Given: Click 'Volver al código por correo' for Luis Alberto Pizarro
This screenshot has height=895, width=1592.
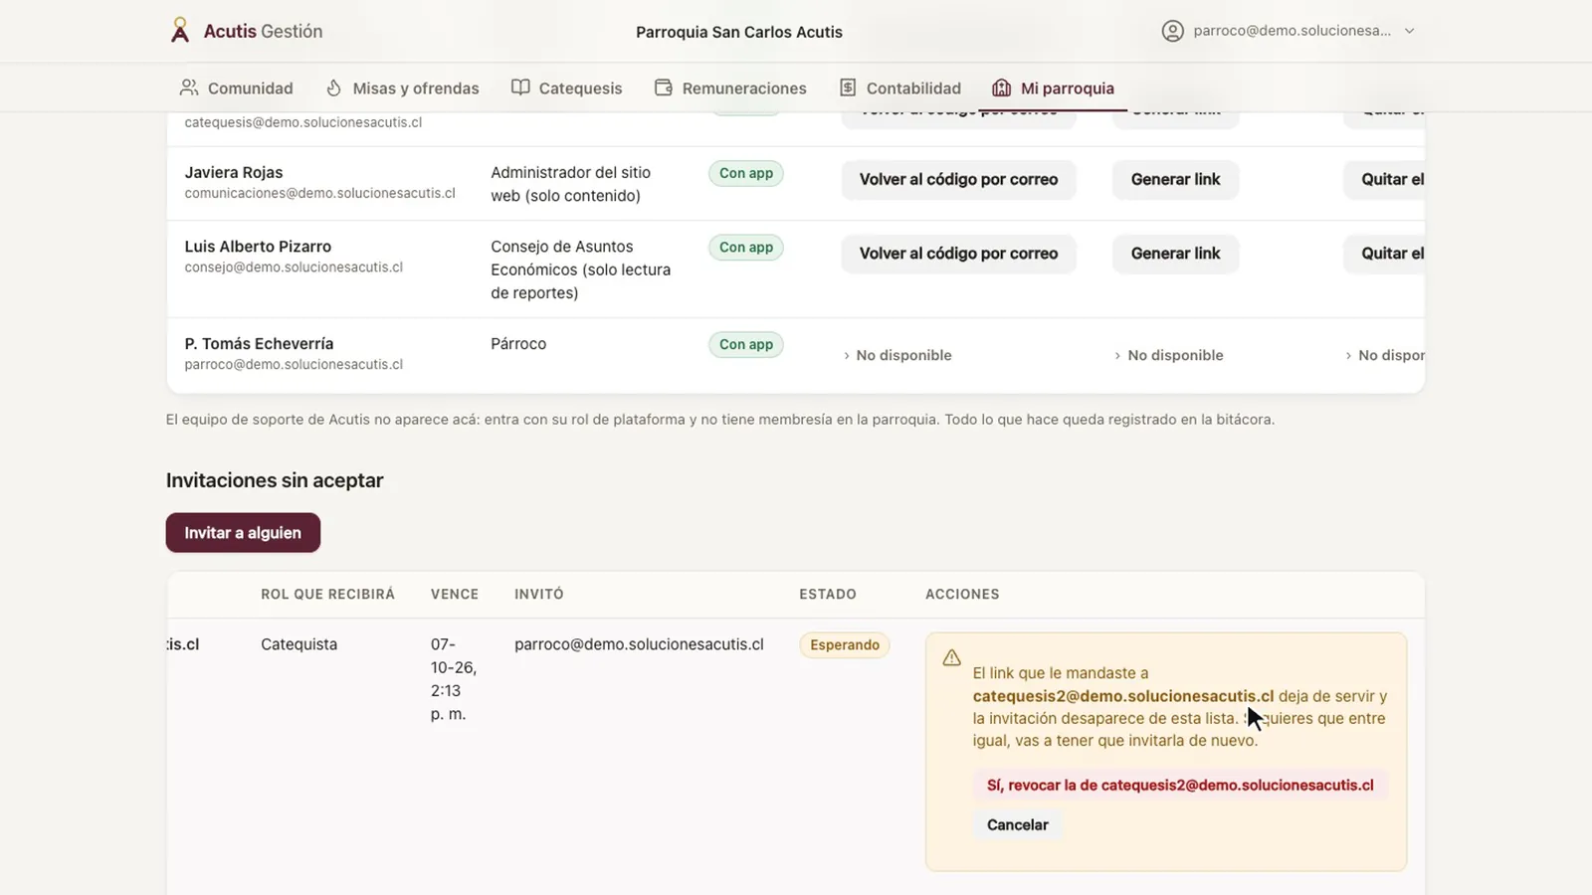Looking at the screenshot, I should (959, 254).
